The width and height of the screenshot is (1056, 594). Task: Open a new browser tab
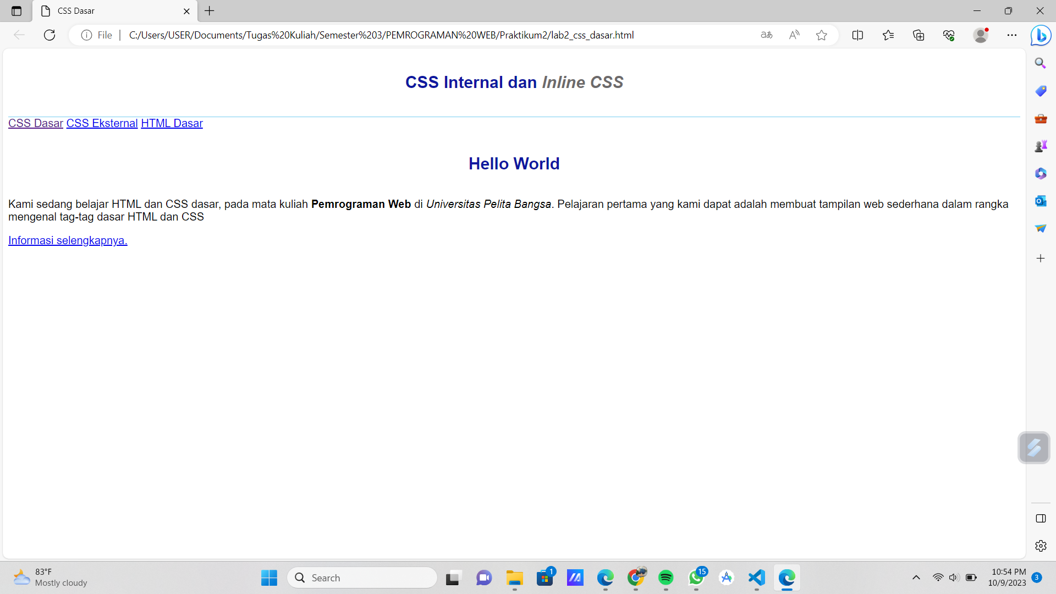tap(209, 11)
